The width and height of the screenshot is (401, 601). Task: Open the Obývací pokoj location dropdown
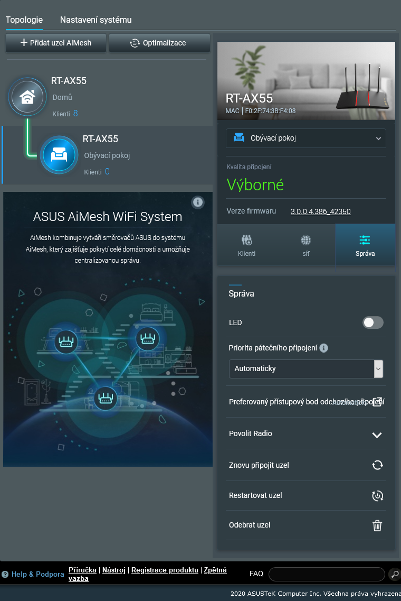click(x=306, y=138)
